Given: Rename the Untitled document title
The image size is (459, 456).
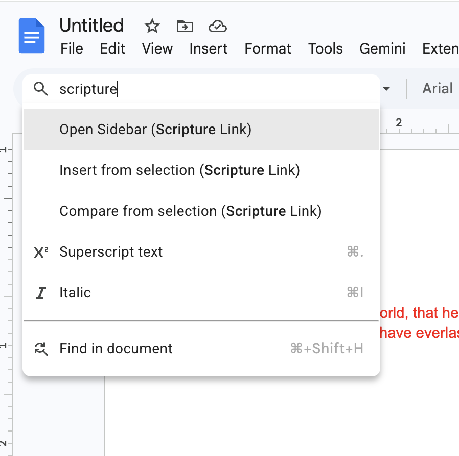Looking at the screenshot, I should (x=91, y=26).
